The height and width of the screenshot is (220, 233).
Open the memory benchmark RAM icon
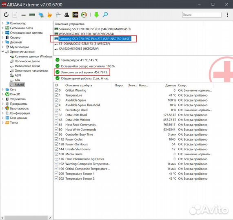click(32, 15)
